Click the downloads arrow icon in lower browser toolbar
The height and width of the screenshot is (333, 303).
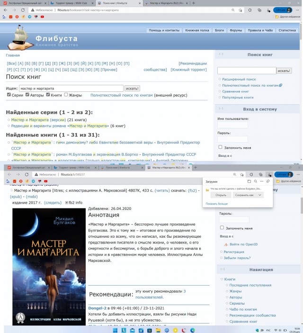269,175
